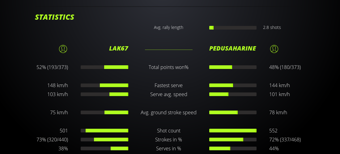Click LAK67's player profile icon
340x154 pixels.
[x=63, y=49]
